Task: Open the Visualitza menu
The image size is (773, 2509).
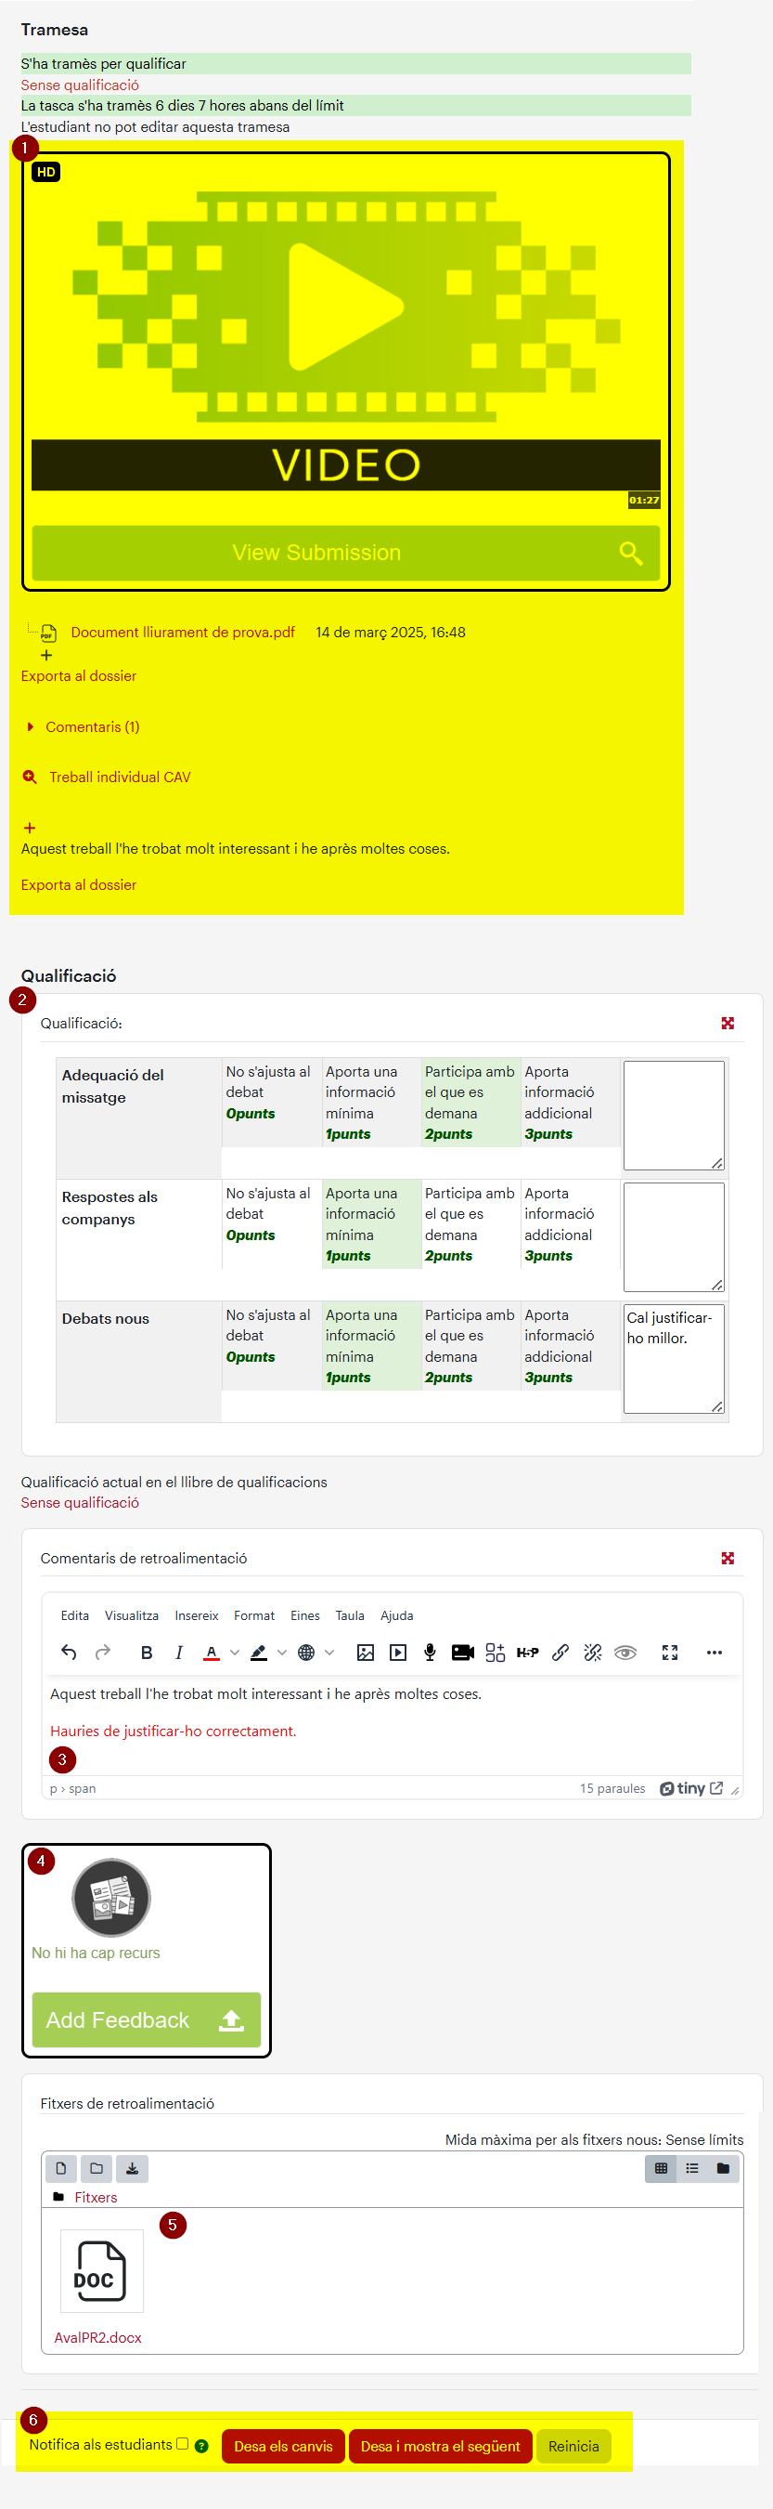Action: 132,1614
